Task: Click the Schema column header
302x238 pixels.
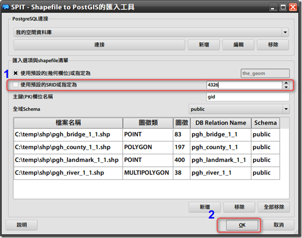Action: click(266, 123)
